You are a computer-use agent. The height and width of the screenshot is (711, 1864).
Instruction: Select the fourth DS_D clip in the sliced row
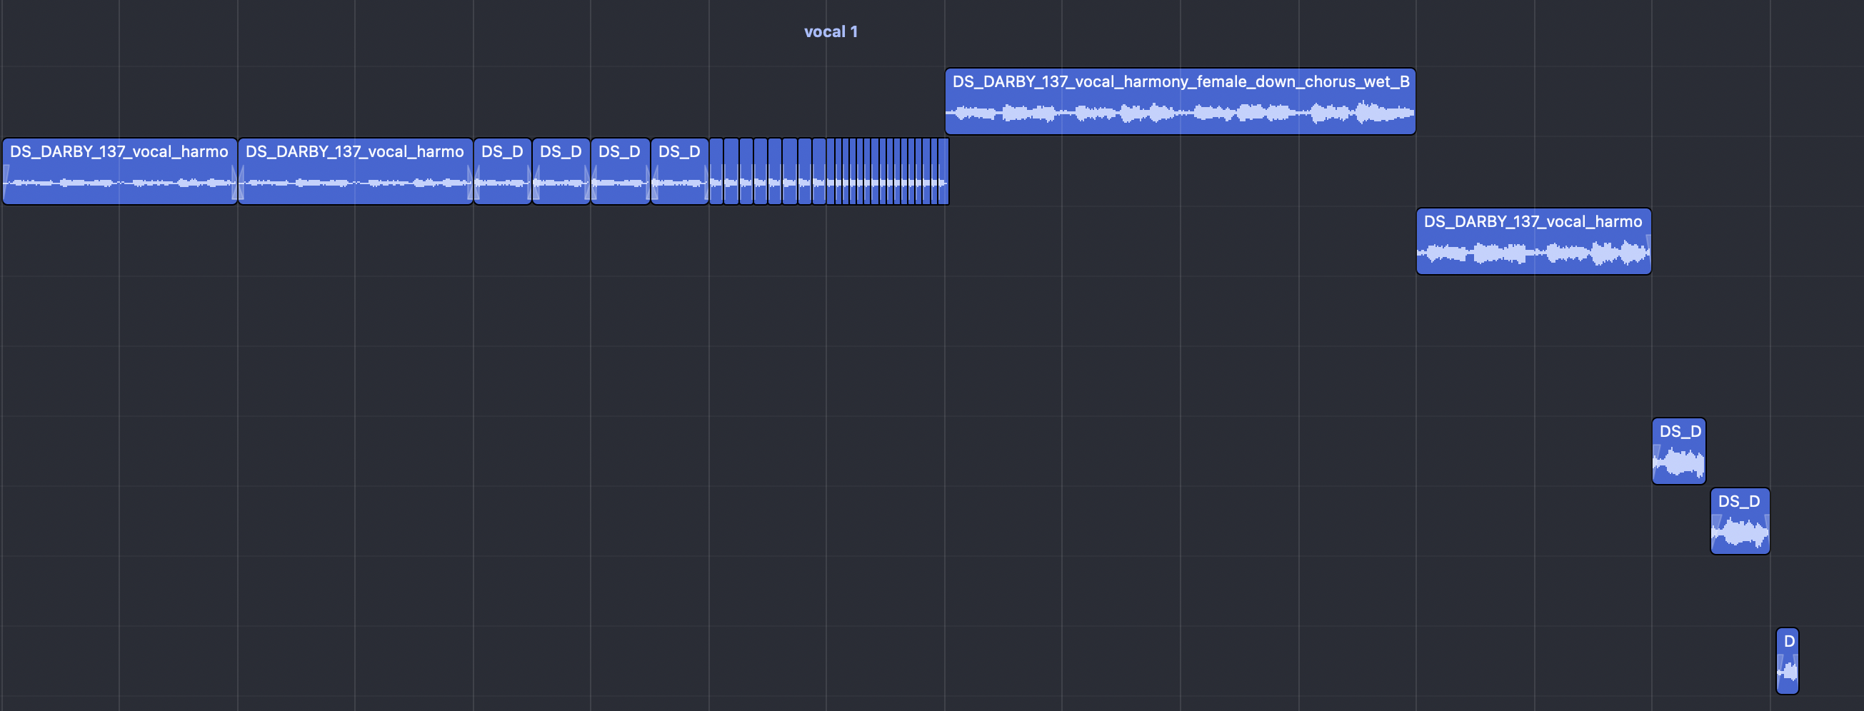coord(679,171)
